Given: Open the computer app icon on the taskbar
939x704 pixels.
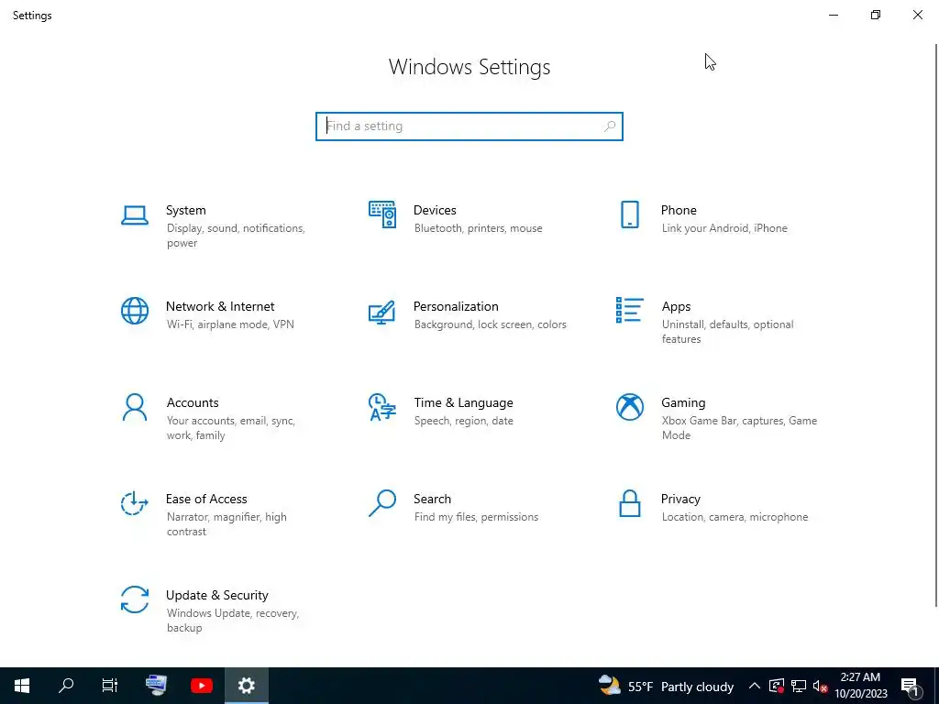Looking at the screenshot, I should point(156,686).
